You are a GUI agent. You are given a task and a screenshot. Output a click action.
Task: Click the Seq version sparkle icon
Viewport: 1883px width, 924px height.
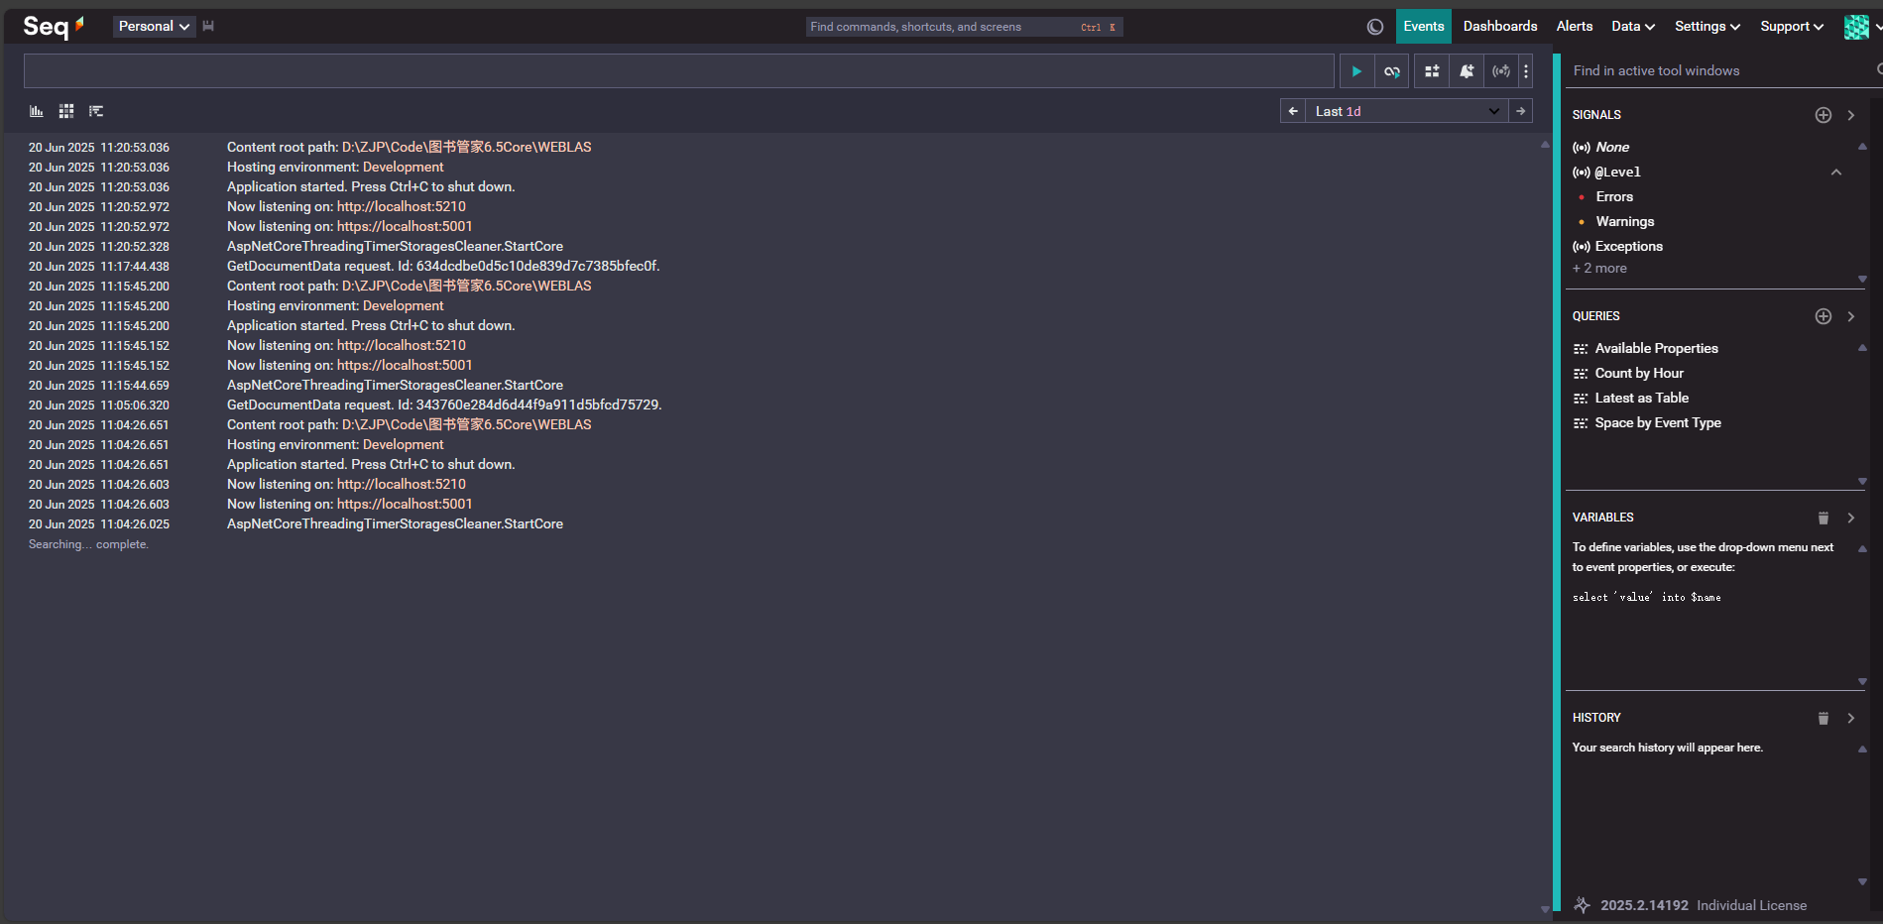point(1583,905)
